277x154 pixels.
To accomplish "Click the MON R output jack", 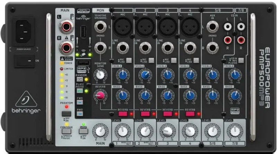I will (100, 48).
